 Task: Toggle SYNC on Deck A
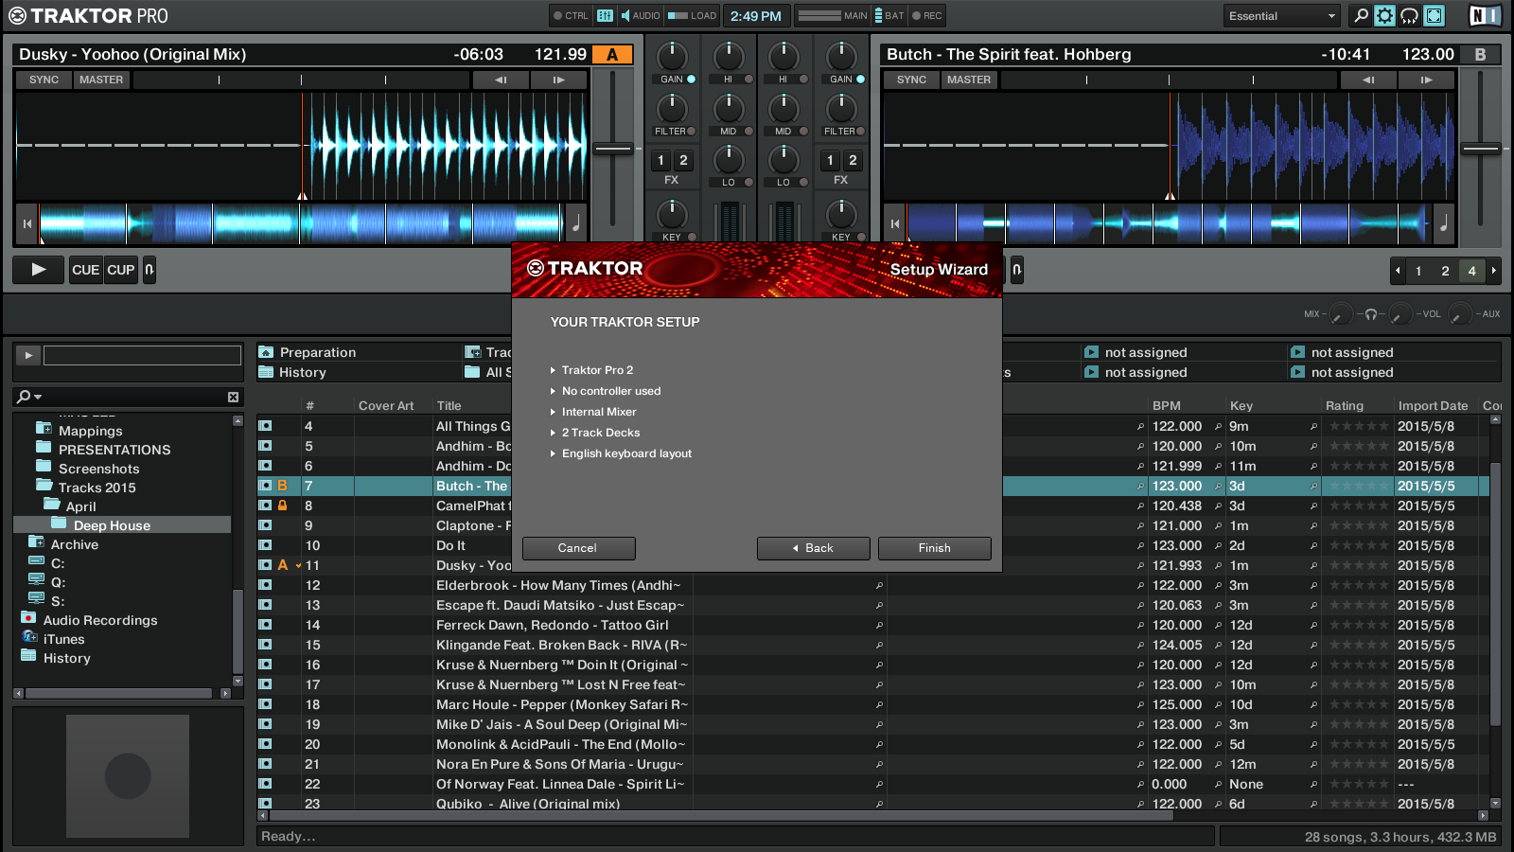[44, 80]
